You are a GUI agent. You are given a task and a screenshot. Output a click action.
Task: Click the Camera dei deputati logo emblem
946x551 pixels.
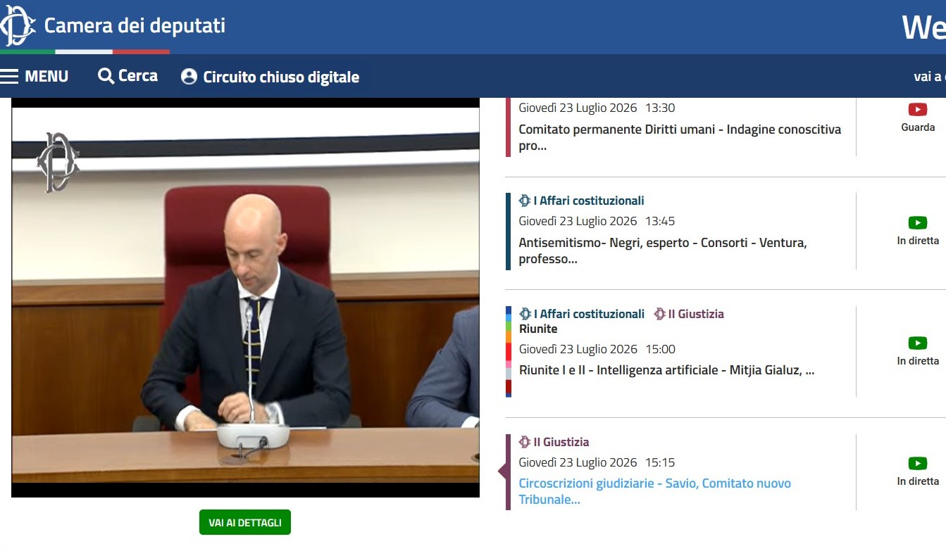[x=17, y=26]
